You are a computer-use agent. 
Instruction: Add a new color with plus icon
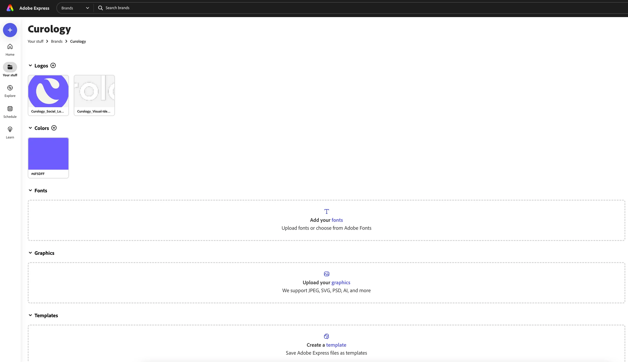click(x=54, y=128)
